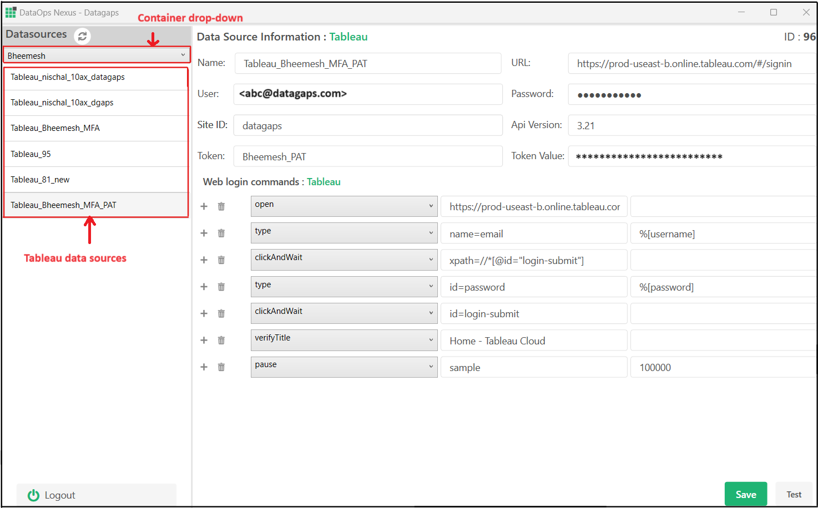
Task: Remove the verifyTitle command using trash icon
Action: [221, 341]
